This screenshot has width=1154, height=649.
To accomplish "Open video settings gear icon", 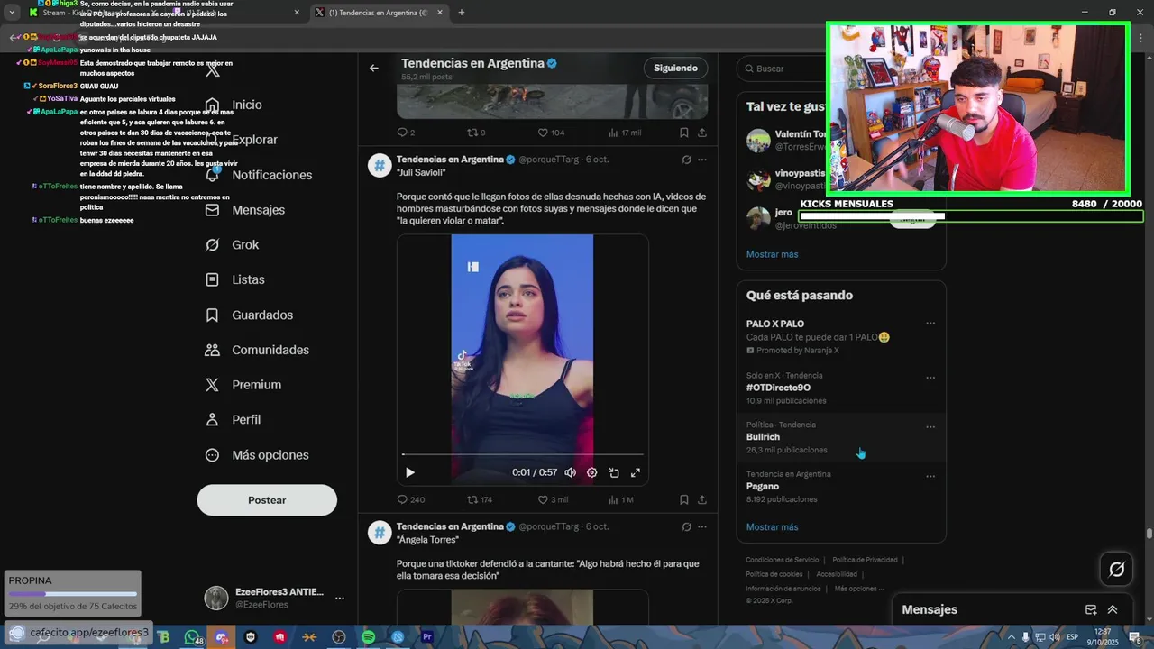I will 592,472.
